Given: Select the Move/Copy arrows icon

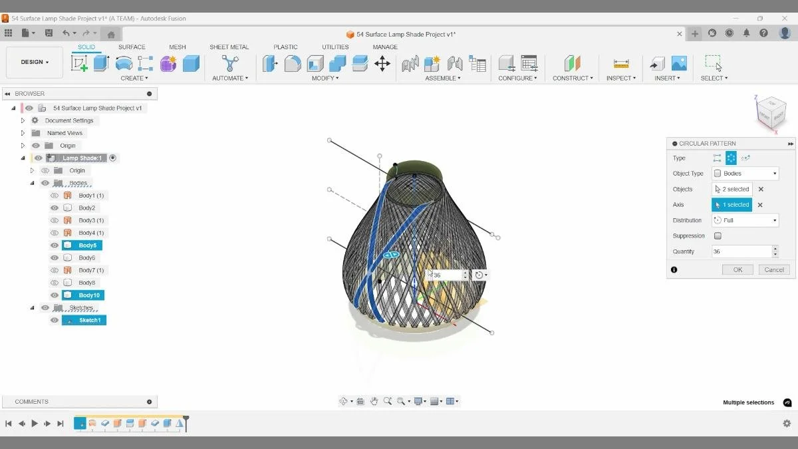Looking at the screenshot, I should [382, 63].
